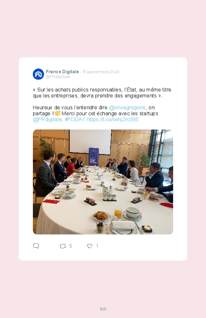Open the @oliviagregoire mention
The height and width of the screenshot is (318, 206).
[x=127, y=107]
